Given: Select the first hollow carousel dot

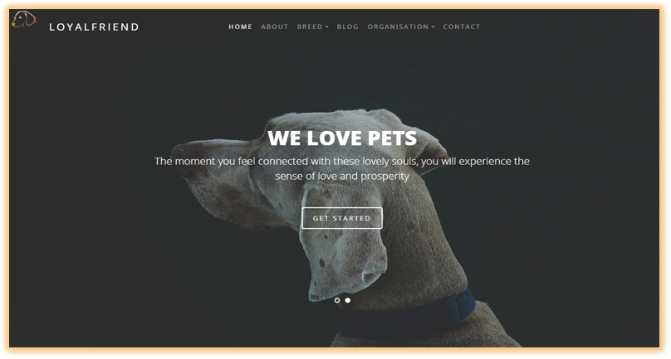Looking at the screenshot, I should [337, 300].
